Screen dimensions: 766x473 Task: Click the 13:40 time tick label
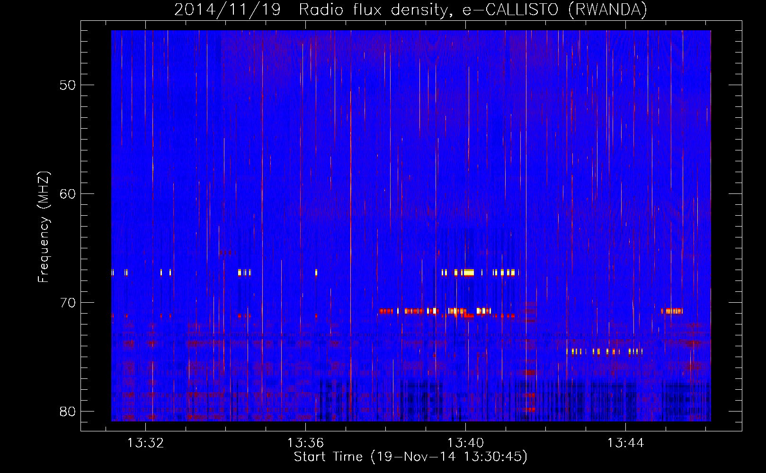pyautogui.click(x=465, y=443)
